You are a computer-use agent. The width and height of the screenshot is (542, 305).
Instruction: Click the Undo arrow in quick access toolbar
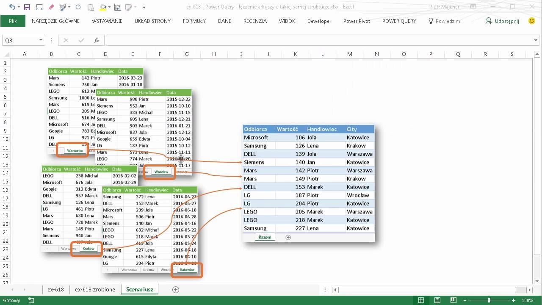pos(11,7)
